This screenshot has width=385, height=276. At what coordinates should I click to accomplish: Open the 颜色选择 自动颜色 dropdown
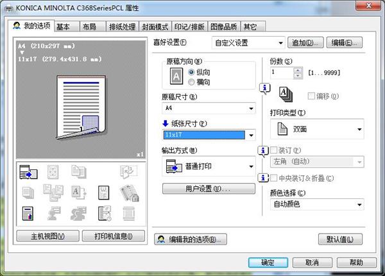coord(317,204)
